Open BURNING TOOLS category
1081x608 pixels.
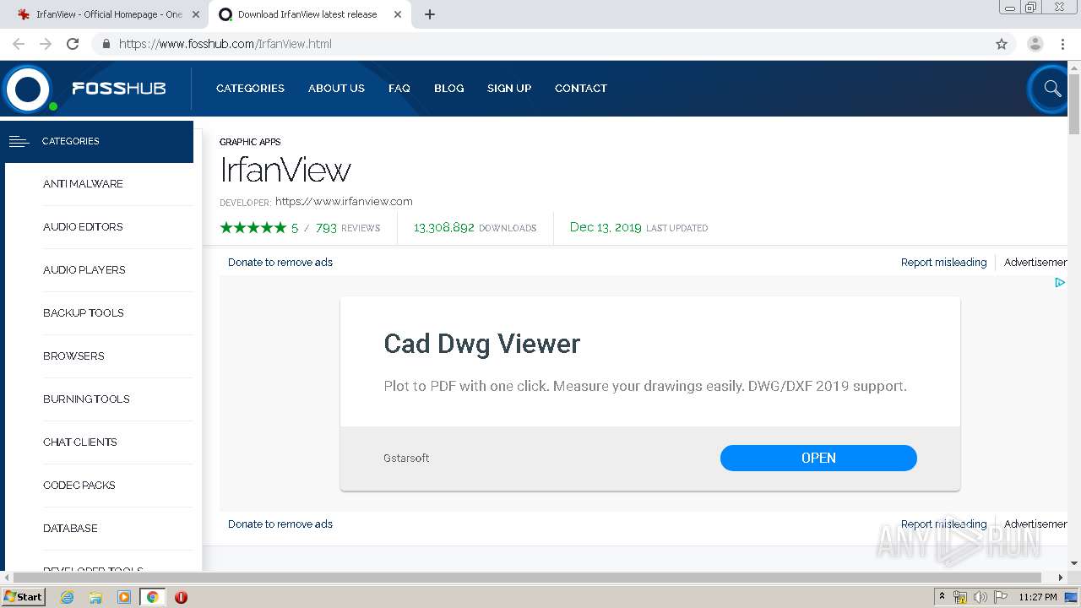click(86, 399)
